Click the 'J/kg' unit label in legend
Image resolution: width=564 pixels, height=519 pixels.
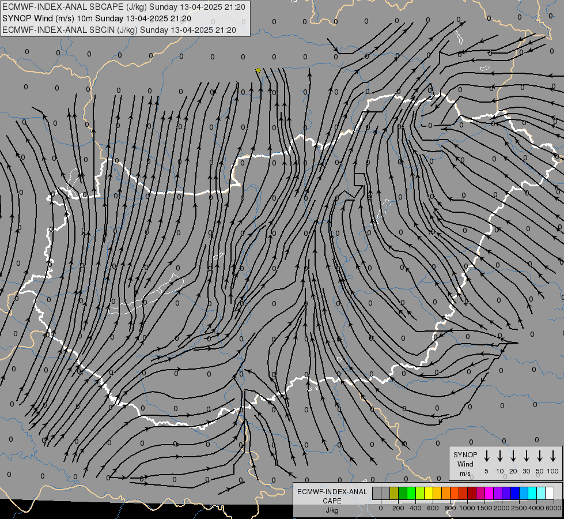pos(332,510)
